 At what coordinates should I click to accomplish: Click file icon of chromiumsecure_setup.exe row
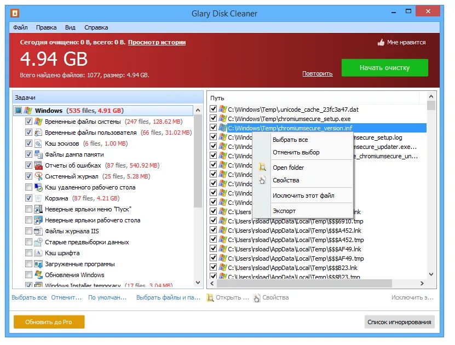[222, 118]
